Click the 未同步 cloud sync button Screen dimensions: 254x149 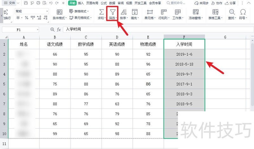point(201,3)
